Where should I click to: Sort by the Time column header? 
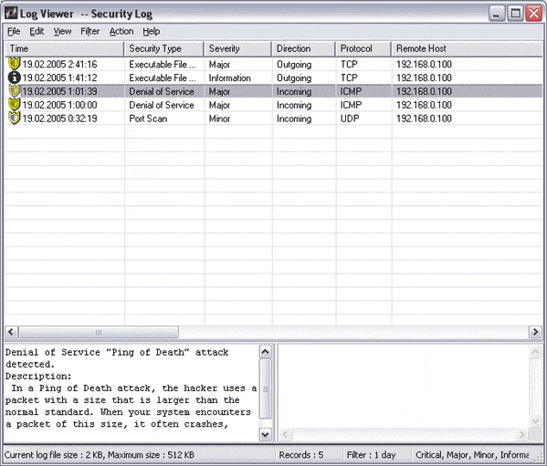(x=64, y=48)
